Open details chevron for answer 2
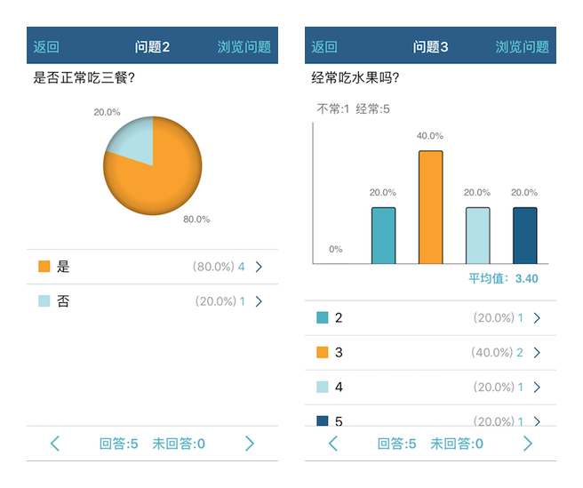The height and width of the screenshot is (488, 583). click(x=537, y=317)
